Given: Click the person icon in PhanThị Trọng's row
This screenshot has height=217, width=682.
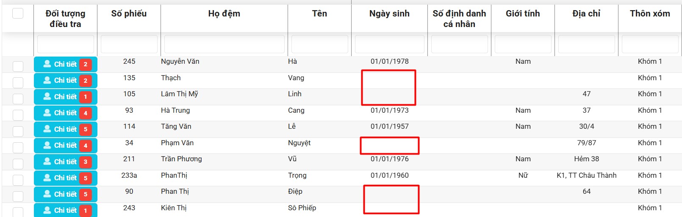Looking at the screenshot, I should [47, 178].
